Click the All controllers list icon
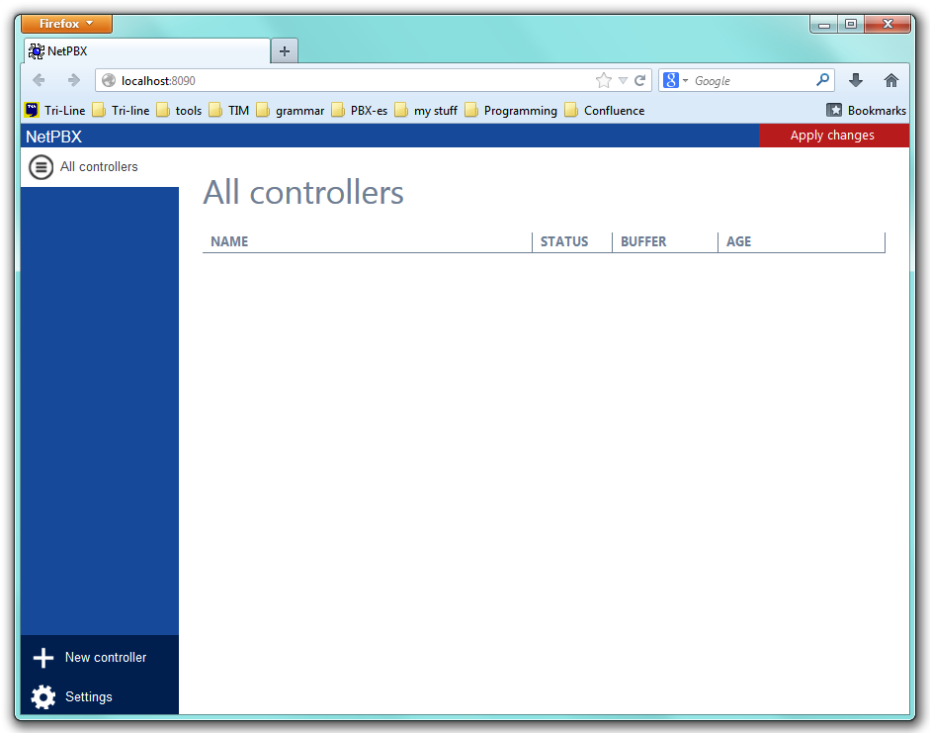 (x=41, y=167)
